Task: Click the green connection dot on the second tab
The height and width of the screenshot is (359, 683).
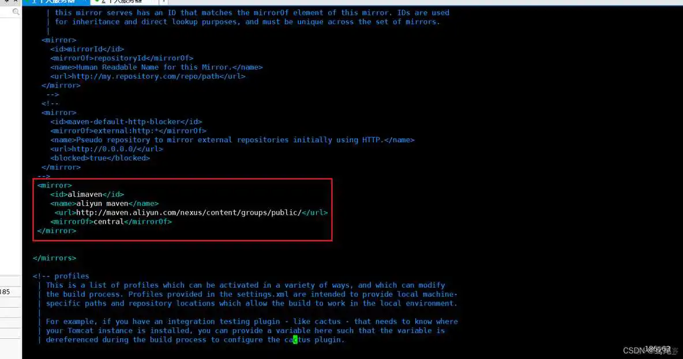Action: coord(96,2)
